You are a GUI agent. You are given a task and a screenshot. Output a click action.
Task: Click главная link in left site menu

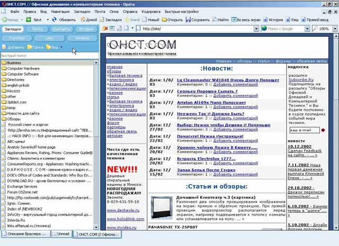click(x=114, y=67)
